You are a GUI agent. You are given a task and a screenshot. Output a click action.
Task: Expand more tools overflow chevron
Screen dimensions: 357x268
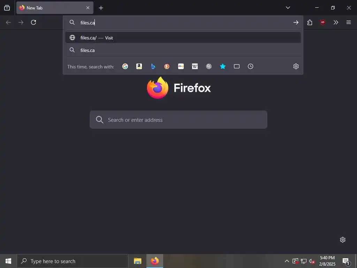point(336,22)
